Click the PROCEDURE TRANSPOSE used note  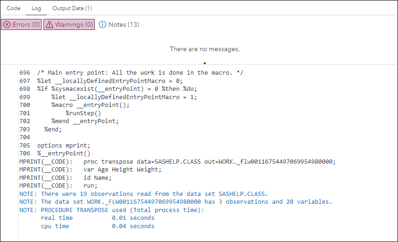point(111,210)
